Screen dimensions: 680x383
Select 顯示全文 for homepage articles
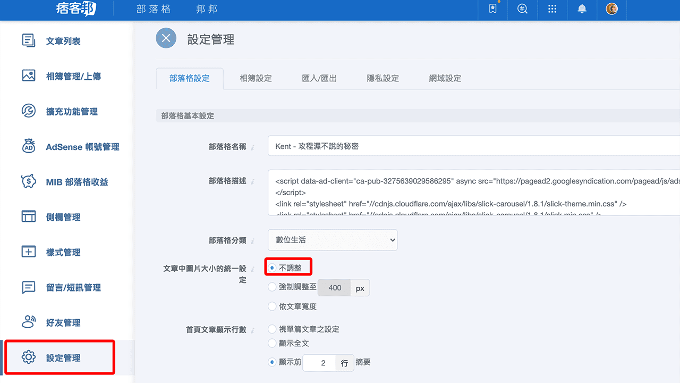coord(272,343)
